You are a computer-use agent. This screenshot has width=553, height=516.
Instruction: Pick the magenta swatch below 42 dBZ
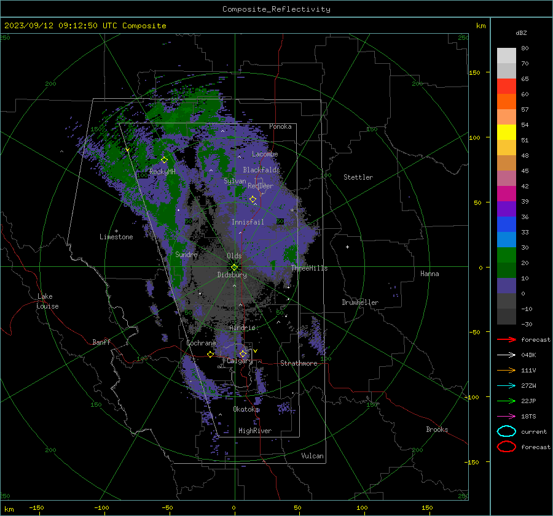(506, 194)
